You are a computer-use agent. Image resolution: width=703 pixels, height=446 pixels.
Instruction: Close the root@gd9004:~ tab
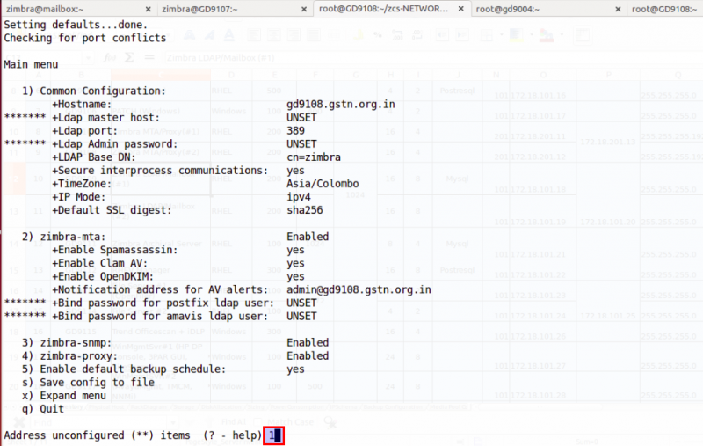tap(618, 9)
